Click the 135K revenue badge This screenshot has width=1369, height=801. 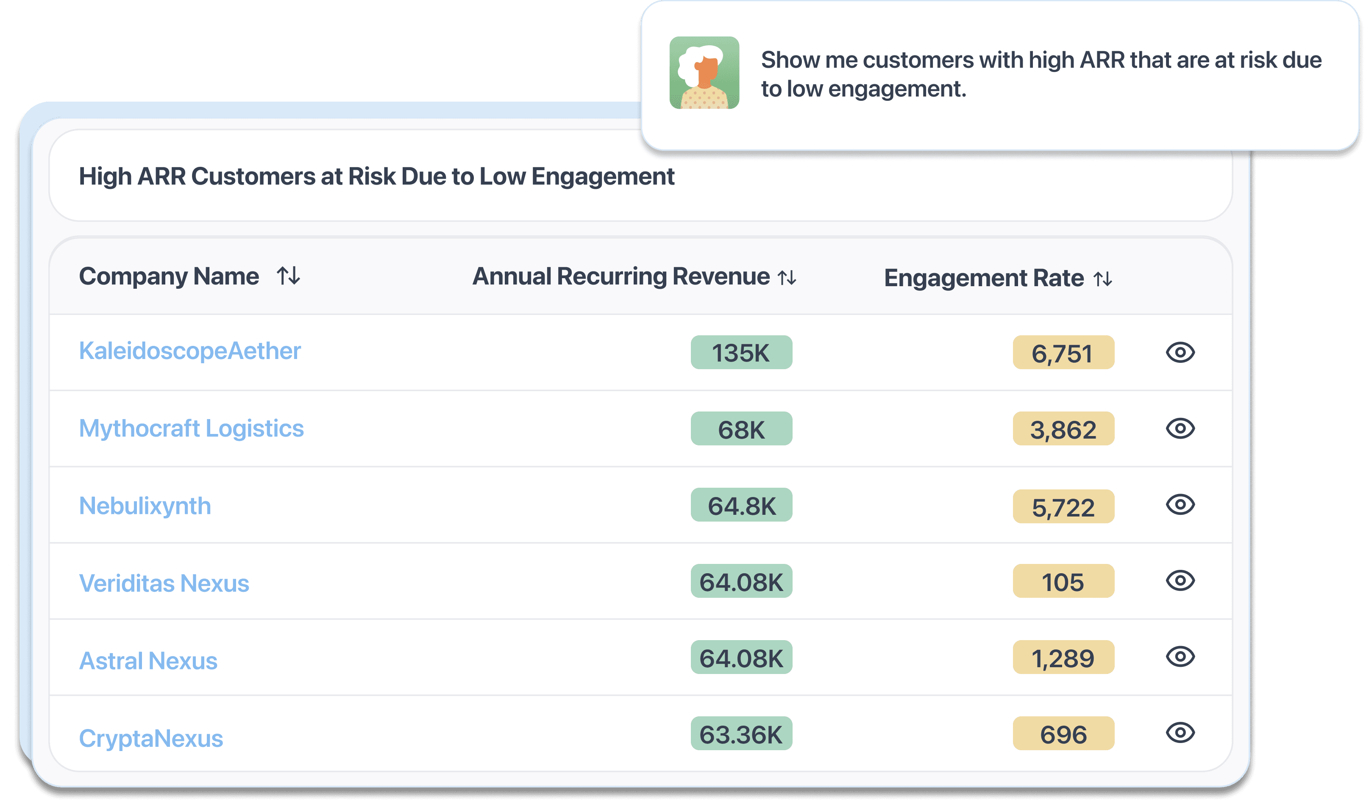tap(741, 353)
